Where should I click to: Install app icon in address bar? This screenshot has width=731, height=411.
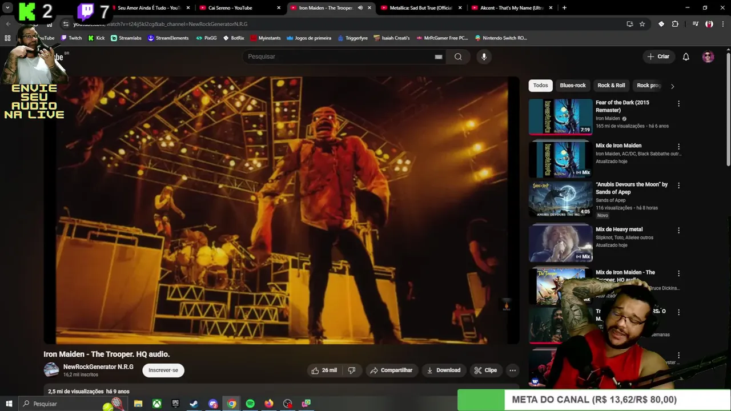click(x=629, y=24)
